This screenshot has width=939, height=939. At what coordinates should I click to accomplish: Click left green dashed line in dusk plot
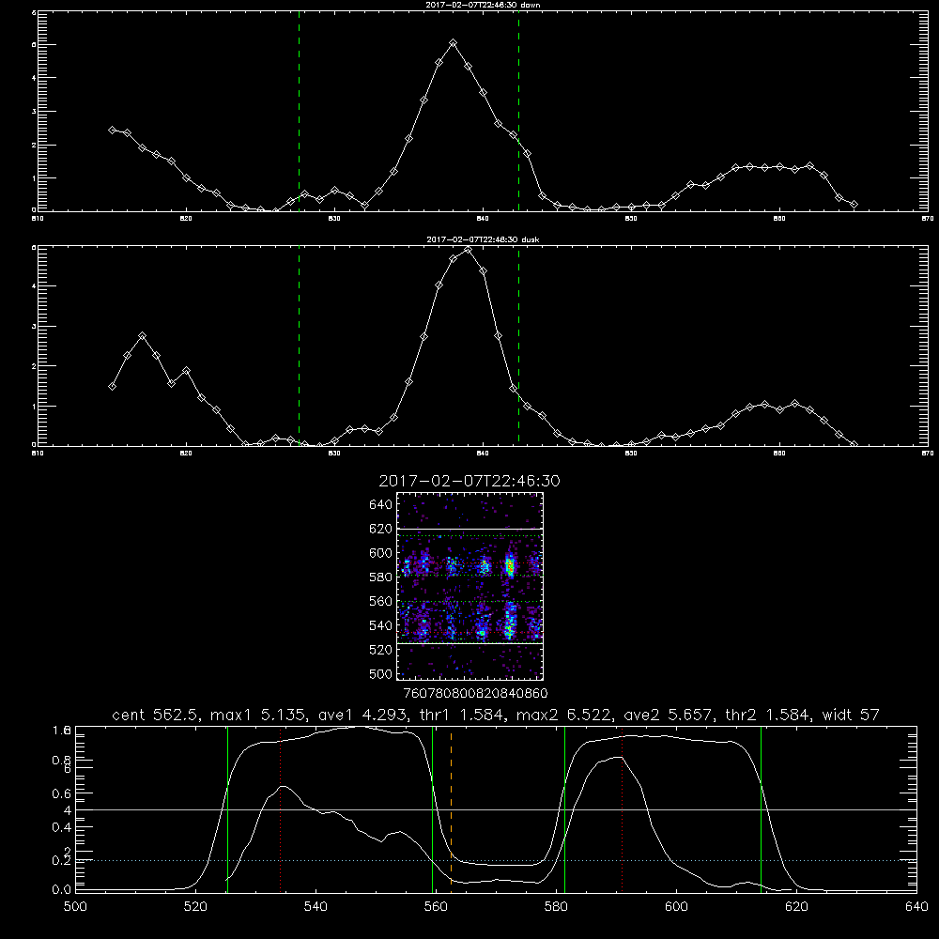coord(299,347)
